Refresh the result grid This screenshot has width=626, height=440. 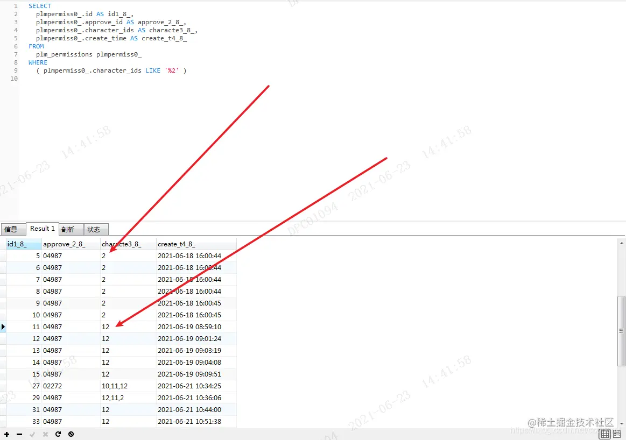pyautogui.click(x=58, y=434)
